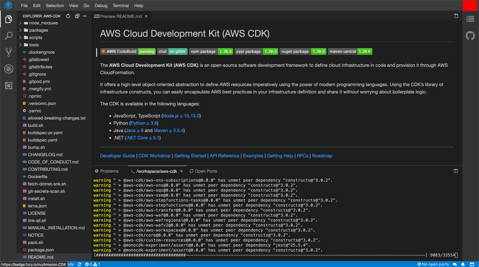Collapse all folders in Explorer
Screen dimensions: 479x267
click(77, 16)
